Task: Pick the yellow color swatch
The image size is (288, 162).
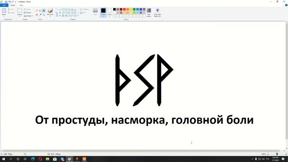Action: click(x=131, y=9)
